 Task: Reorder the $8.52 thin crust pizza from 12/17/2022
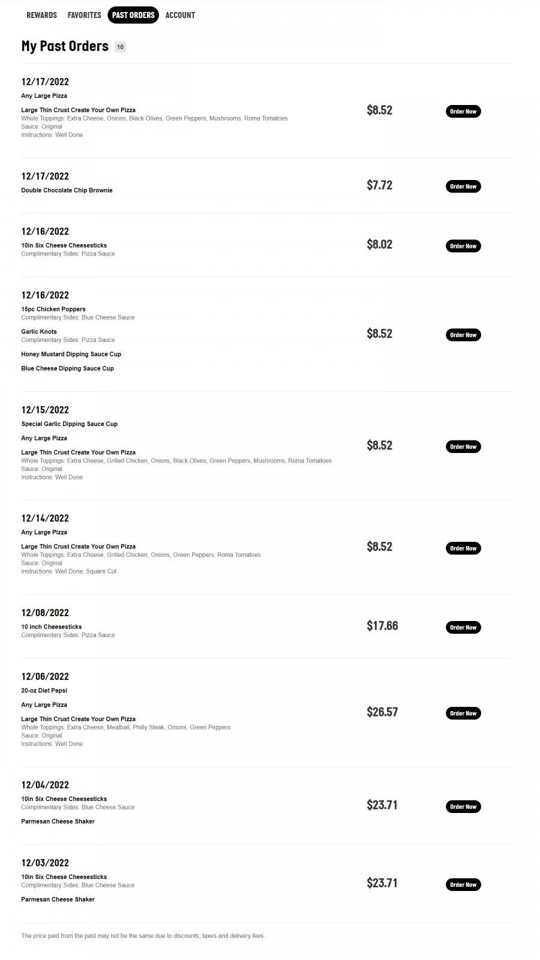(463, 112)
